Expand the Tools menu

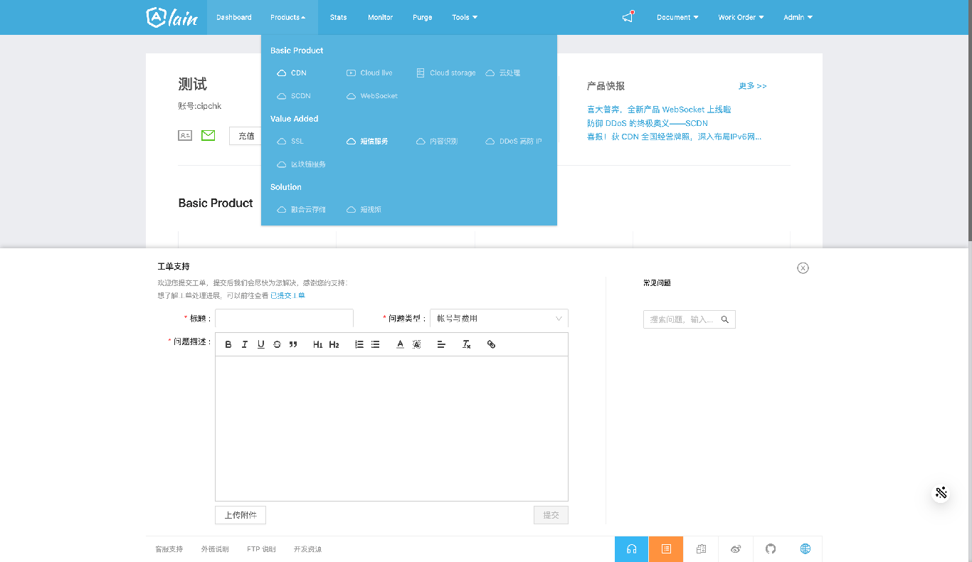point(465,17)
